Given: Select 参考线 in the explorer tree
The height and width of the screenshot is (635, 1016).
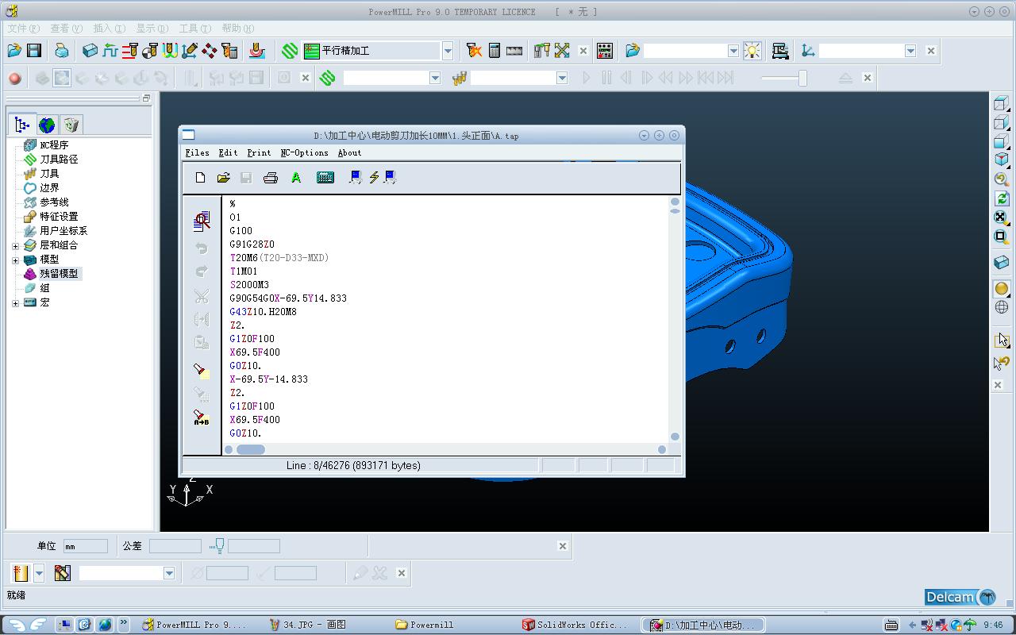Looking at the screenshot, I should point(54,202).
